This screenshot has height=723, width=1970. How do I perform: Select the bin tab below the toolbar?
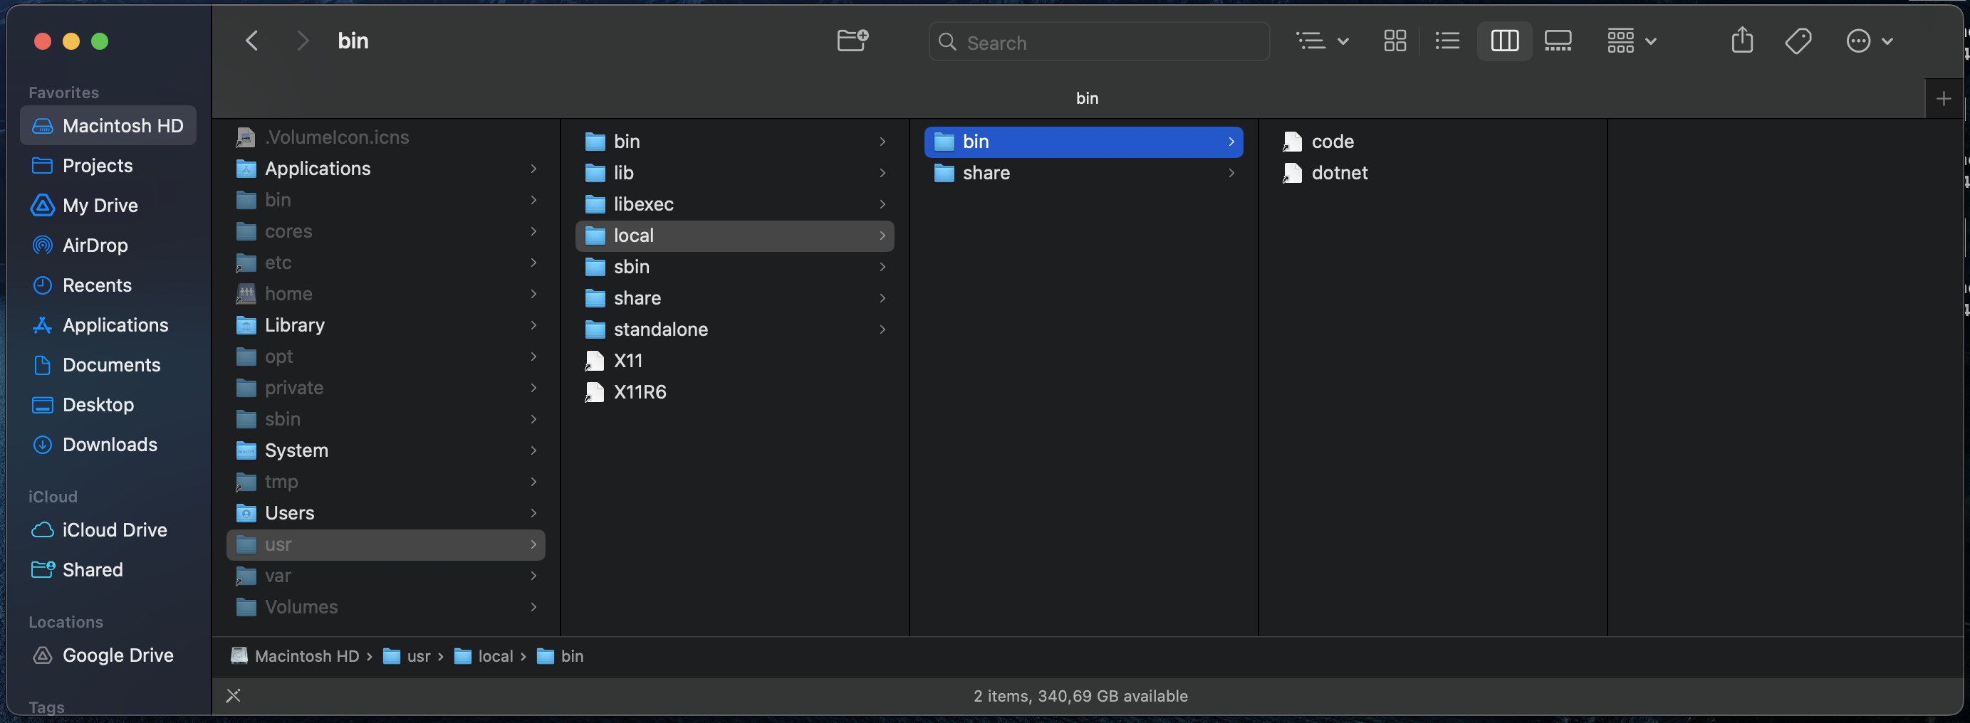[1087, 97]
